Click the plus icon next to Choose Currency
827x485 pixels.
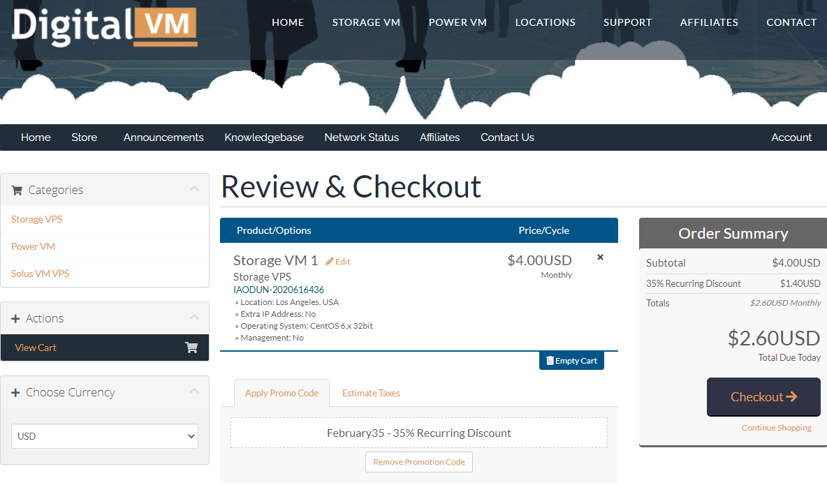coord(16,393)
